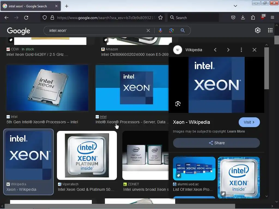The image size is (279, 209).
Task: Click Wikipedia source name in preview header
Action: point(194,50)
